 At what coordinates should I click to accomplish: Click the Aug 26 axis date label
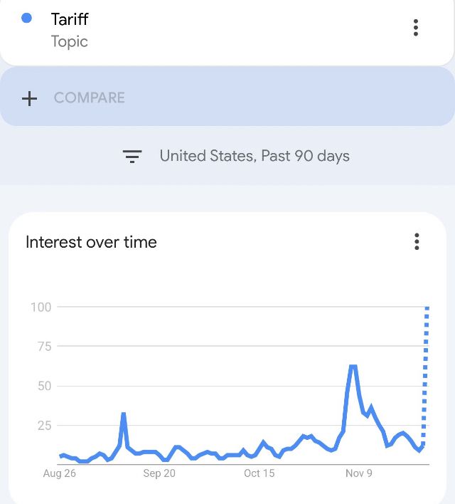tap(60, 473)
